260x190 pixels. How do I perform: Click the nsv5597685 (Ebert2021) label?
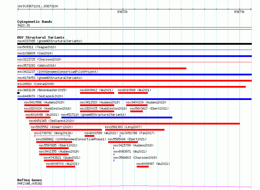pos(58,145)
